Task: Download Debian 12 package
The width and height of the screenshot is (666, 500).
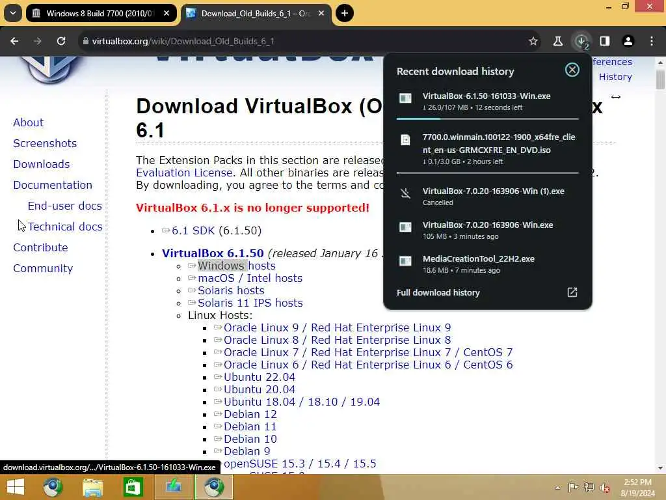Action: coord(250,414)
